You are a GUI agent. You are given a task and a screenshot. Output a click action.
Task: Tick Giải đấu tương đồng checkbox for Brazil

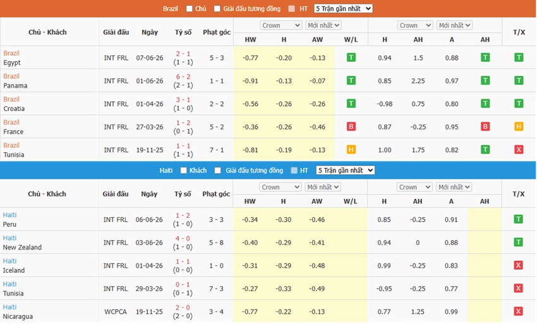(x=217, y=9)
